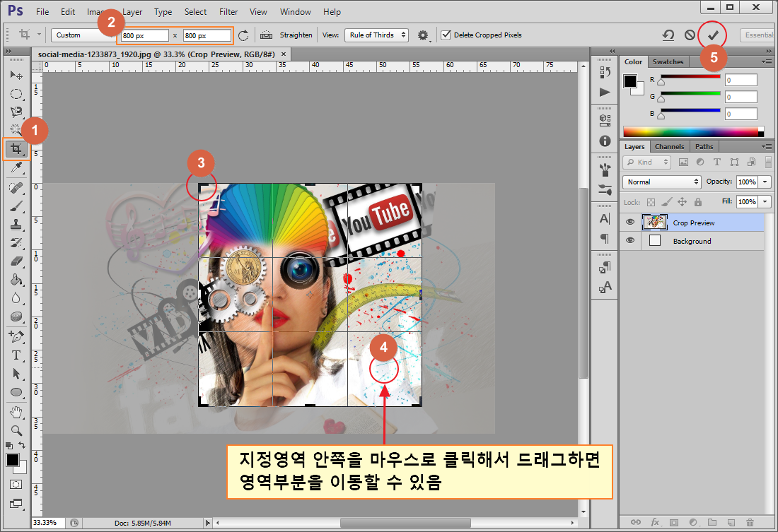The height and width of the screenshot is (532, 778).
Task: Select the Path Selection tool
Action: coord(16,373)
